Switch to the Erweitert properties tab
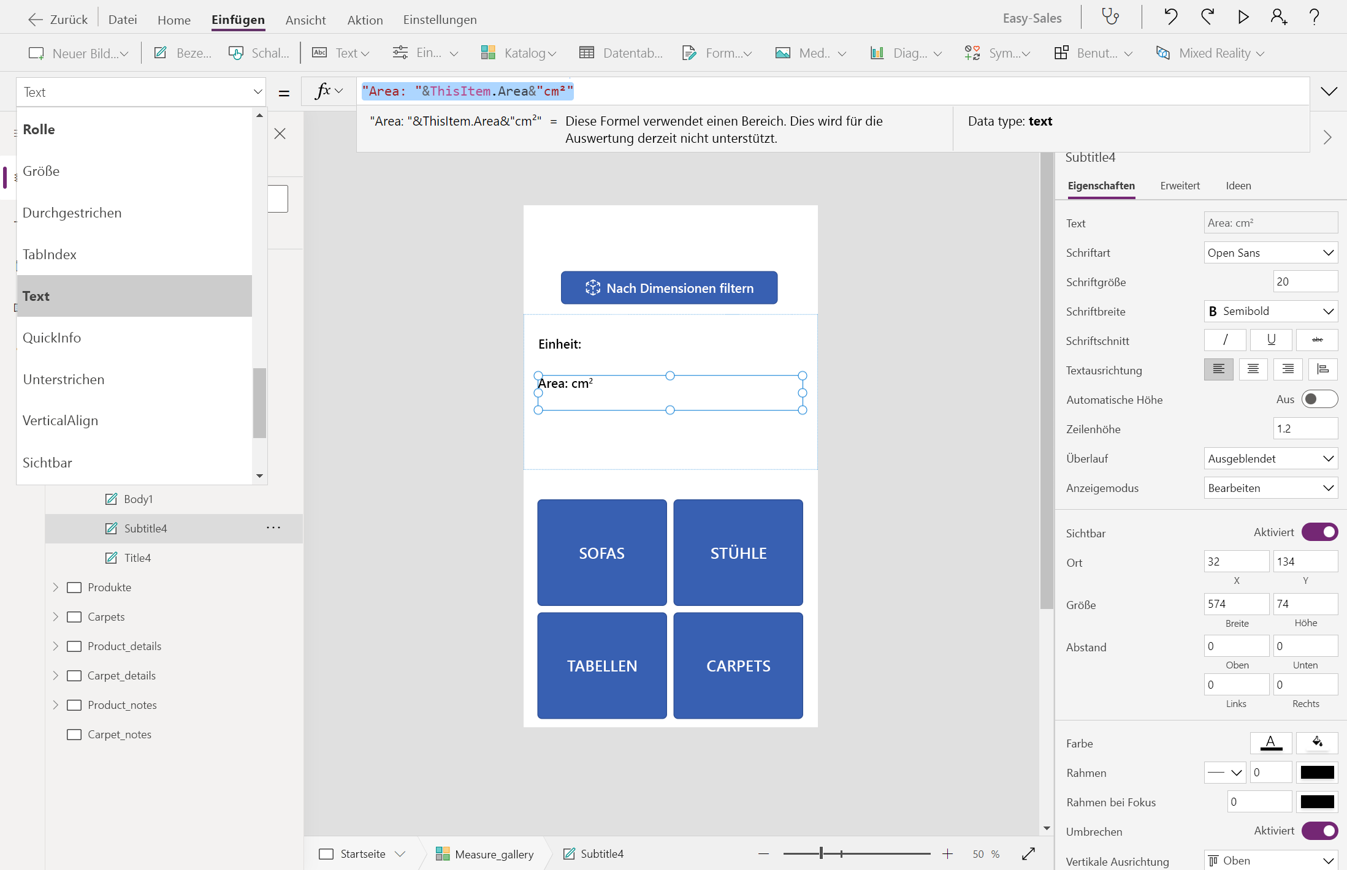This screenshot has height=870, width=1347. pos(1180,186)
